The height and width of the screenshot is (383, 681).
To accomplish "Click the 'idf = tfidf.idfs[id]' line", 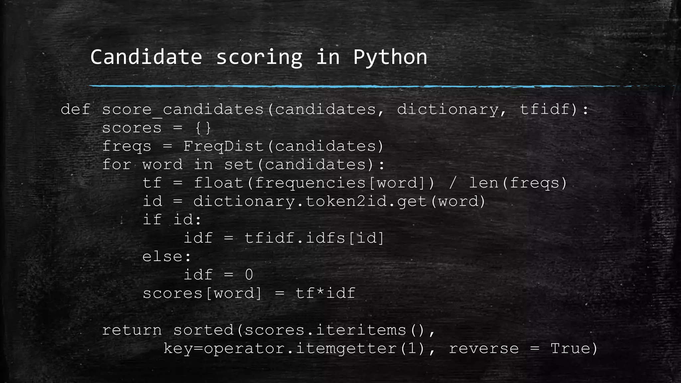I will 284,238.
